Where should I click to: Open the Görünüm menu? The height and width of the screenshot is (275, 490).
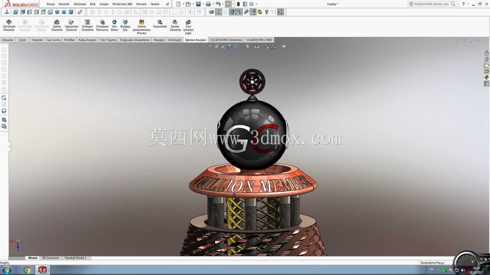click(80, 4)
